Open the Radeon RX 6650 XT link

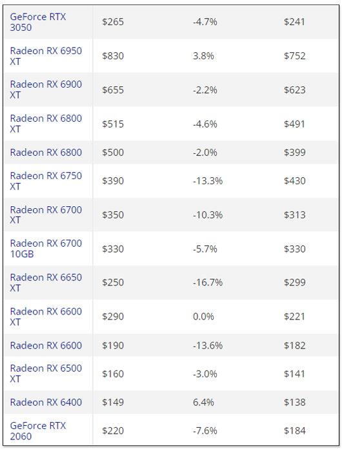(x=46, y=282)
